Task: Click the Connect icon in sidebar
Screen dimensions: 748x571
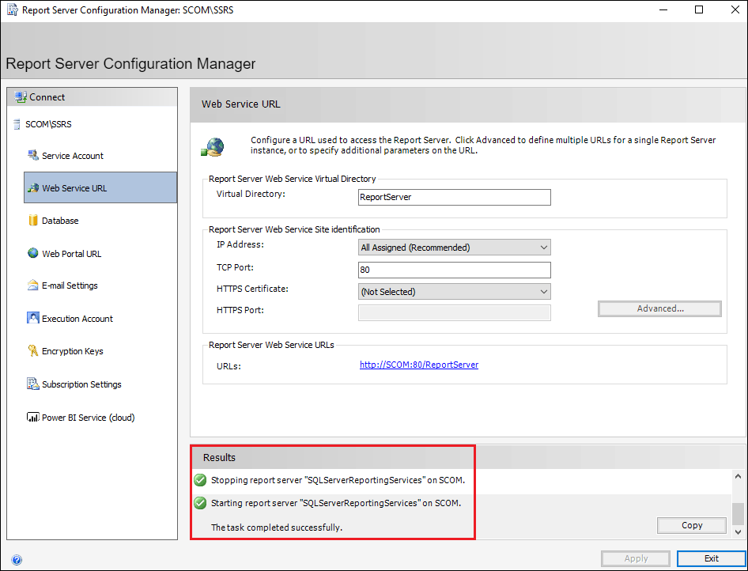Action: point(21,96)
